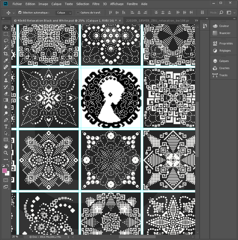Screen dimensions: 238x240
Task: Select the Eyedropper tool
Action: [x=6, y=60]
